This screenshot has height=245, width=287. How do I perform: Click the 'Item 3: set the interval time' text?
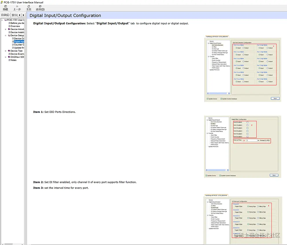(61, 188)
